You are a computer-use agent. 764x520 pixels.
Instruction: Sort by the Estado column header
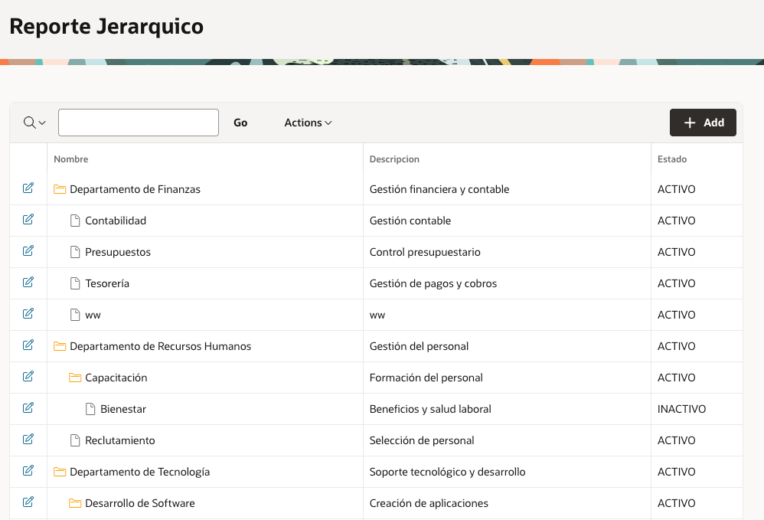pyautogui.click(x=672, y=159)
